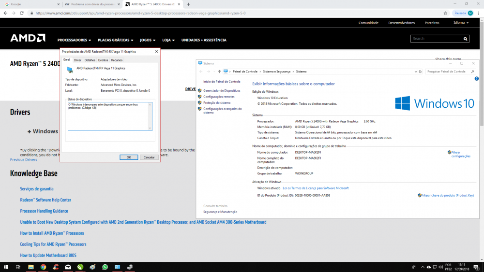The width and height of the screenshot is (484, 272).
Task: Go back in Chrome
Action: [5, 13]
